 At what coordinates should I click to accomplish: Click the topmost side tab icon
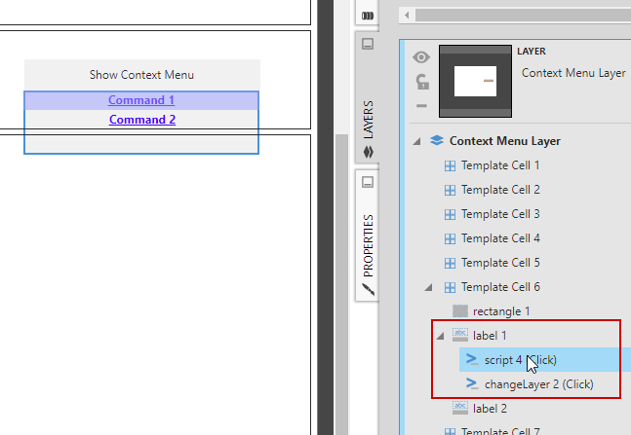[368, 16]
